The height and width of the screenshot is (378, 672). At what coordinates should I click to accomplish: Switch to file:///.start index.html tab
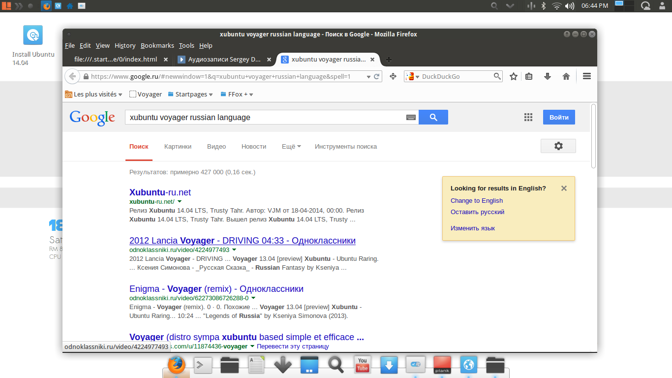(116, 60)
